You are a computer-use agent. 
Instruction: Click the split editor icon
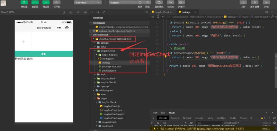267,12
